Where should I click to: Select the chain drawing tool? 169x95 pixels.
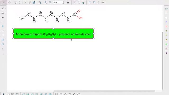(x=3, y=13)
